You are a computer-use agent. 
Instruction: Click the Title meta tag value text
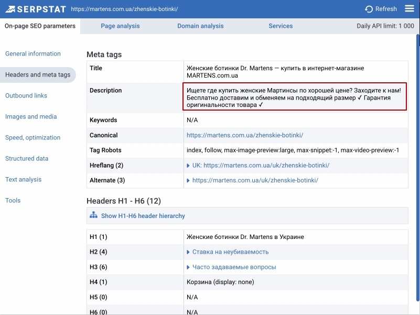coord(275,72)
